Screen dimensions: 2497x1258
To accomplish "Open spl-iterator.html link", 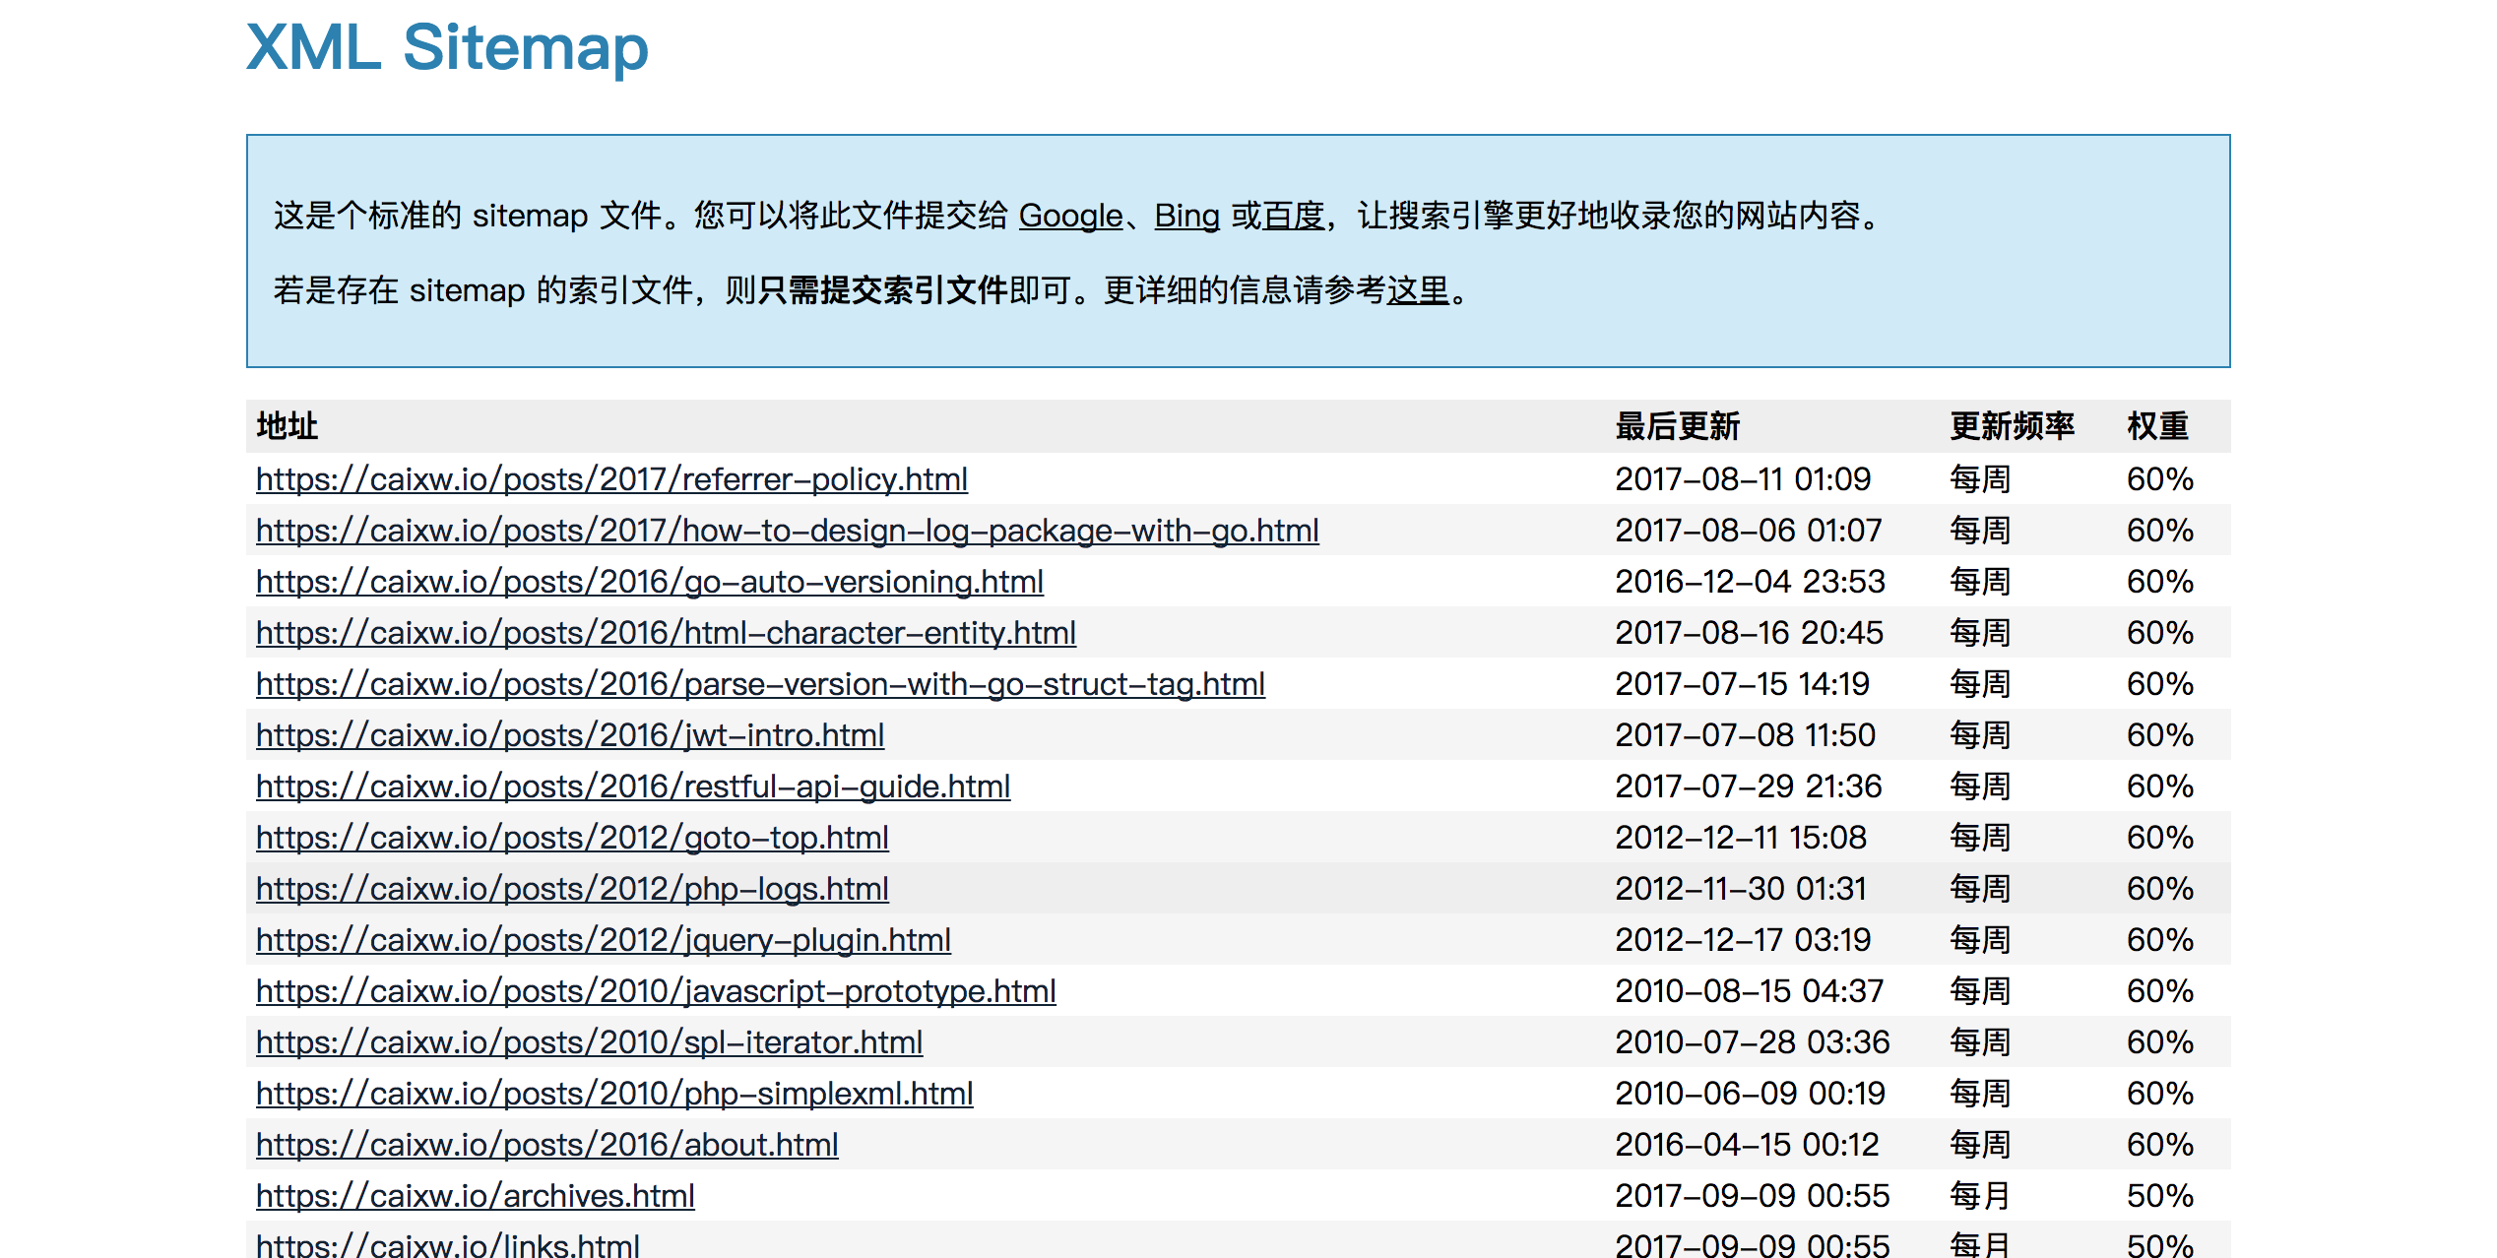I will (x=589, y=1042).
